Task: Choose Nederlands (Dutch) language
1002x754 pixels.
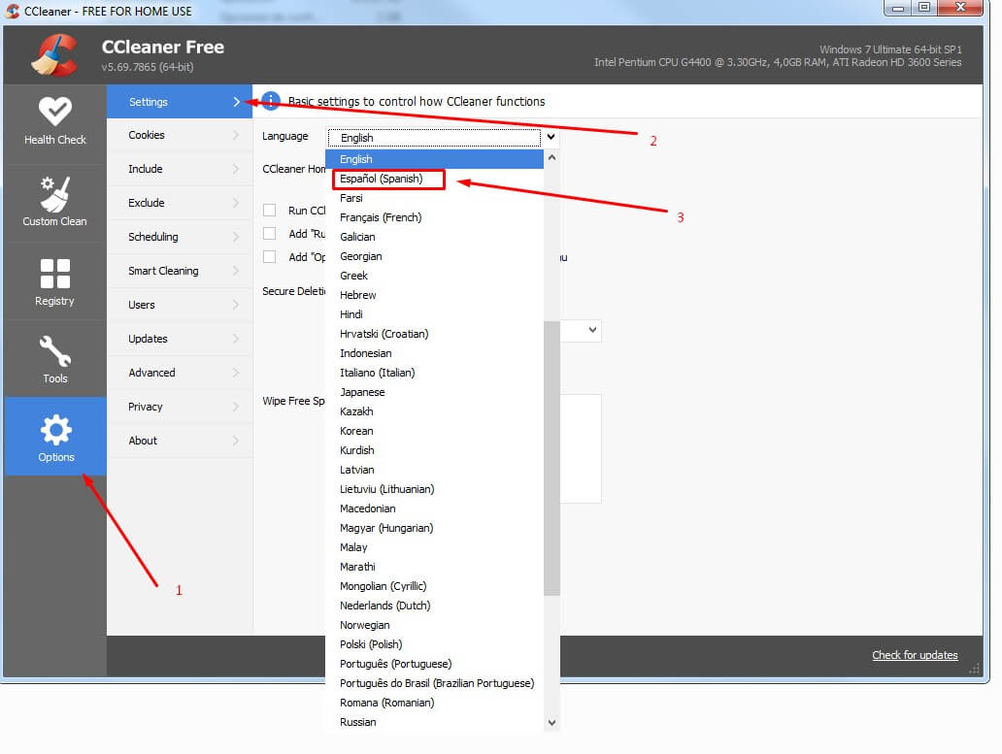Action: point(435,606)
